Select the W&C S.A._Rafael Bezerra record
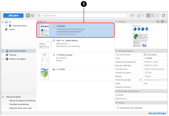This screenshot has height=116, width=169. tap(75, 45)
